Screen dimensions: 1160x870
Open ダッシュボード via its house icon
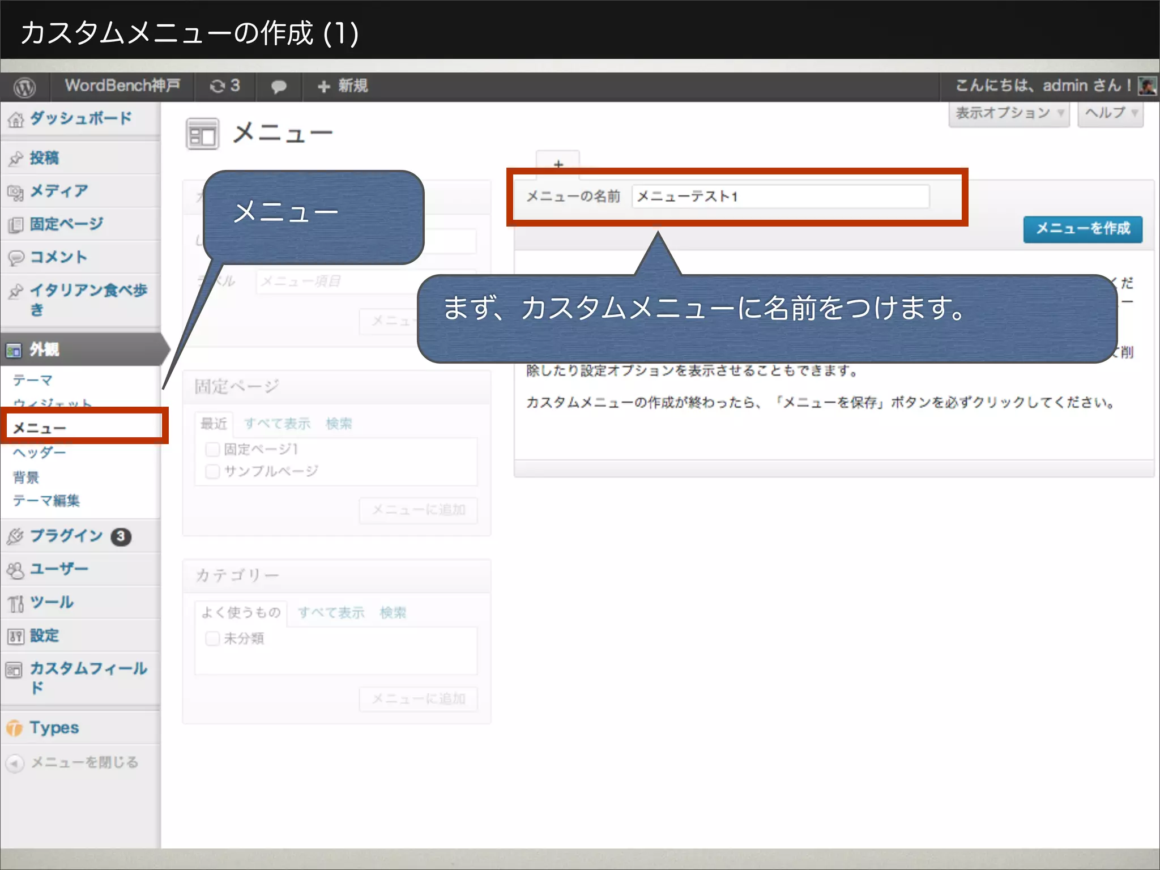coord(16,120)
